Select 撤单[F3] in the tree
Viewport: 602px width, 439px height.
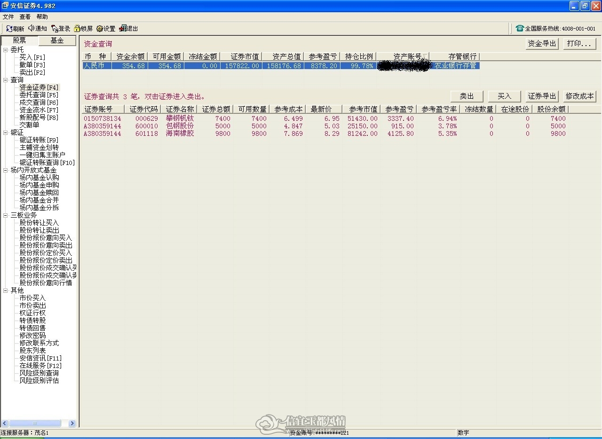click(32, 65)
